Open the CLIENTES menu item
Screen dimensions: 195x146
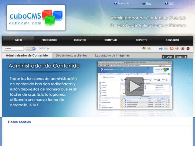(x=80, y=40)
